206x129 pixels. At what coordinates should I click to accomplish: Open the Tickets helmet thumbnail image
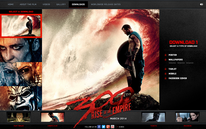point(153,117)
